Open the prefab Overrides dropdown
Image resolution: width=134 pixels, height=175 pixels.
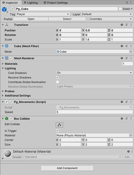click(111, 19)
